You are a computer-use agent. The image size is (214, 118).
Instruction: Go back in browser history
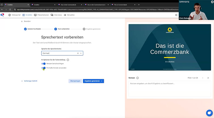click(x=2, y=10)
